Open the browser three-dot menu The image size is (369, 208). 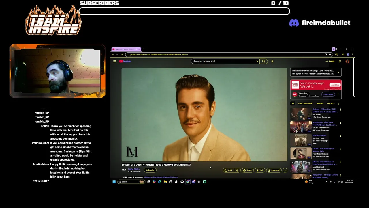(x=352, y=55)
